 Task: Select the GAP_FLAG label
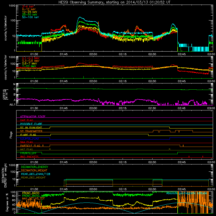click(x=26, y=120)
